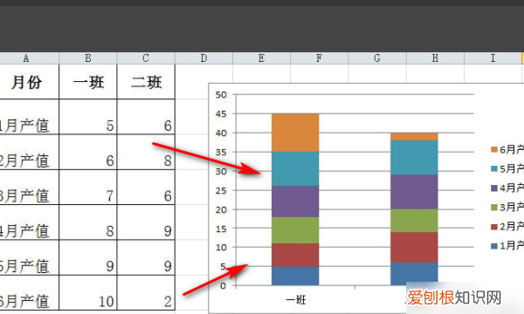This screenshot has height=314, width=524.
Task: Click the 4月 legend entry
Action: click(507, 188)
